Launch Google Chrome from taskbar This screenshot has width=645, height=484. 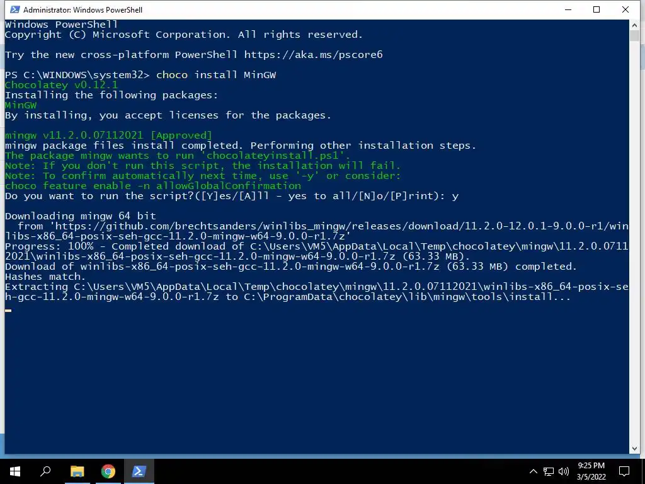(108, 471)
